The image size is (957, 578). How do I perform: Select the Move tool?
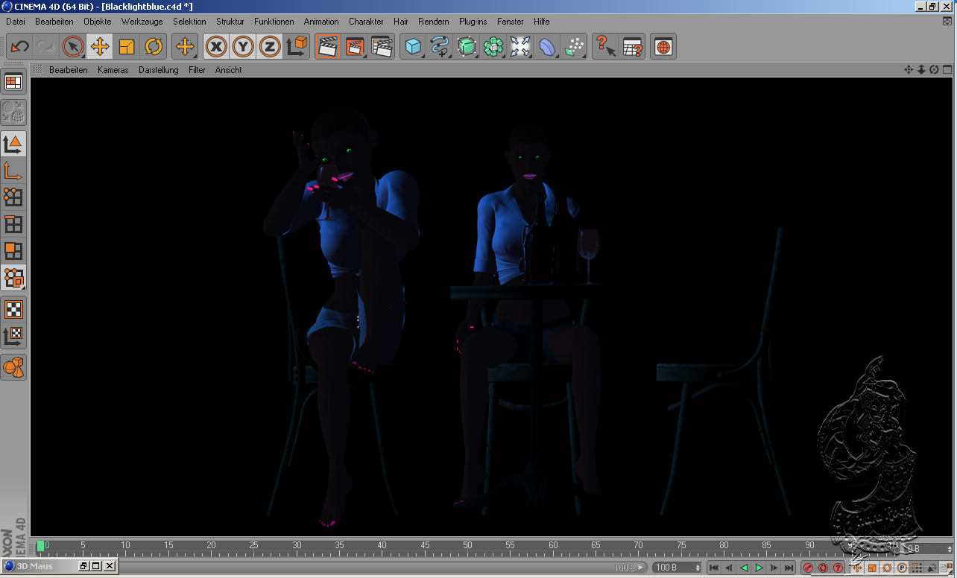(99, 47)
